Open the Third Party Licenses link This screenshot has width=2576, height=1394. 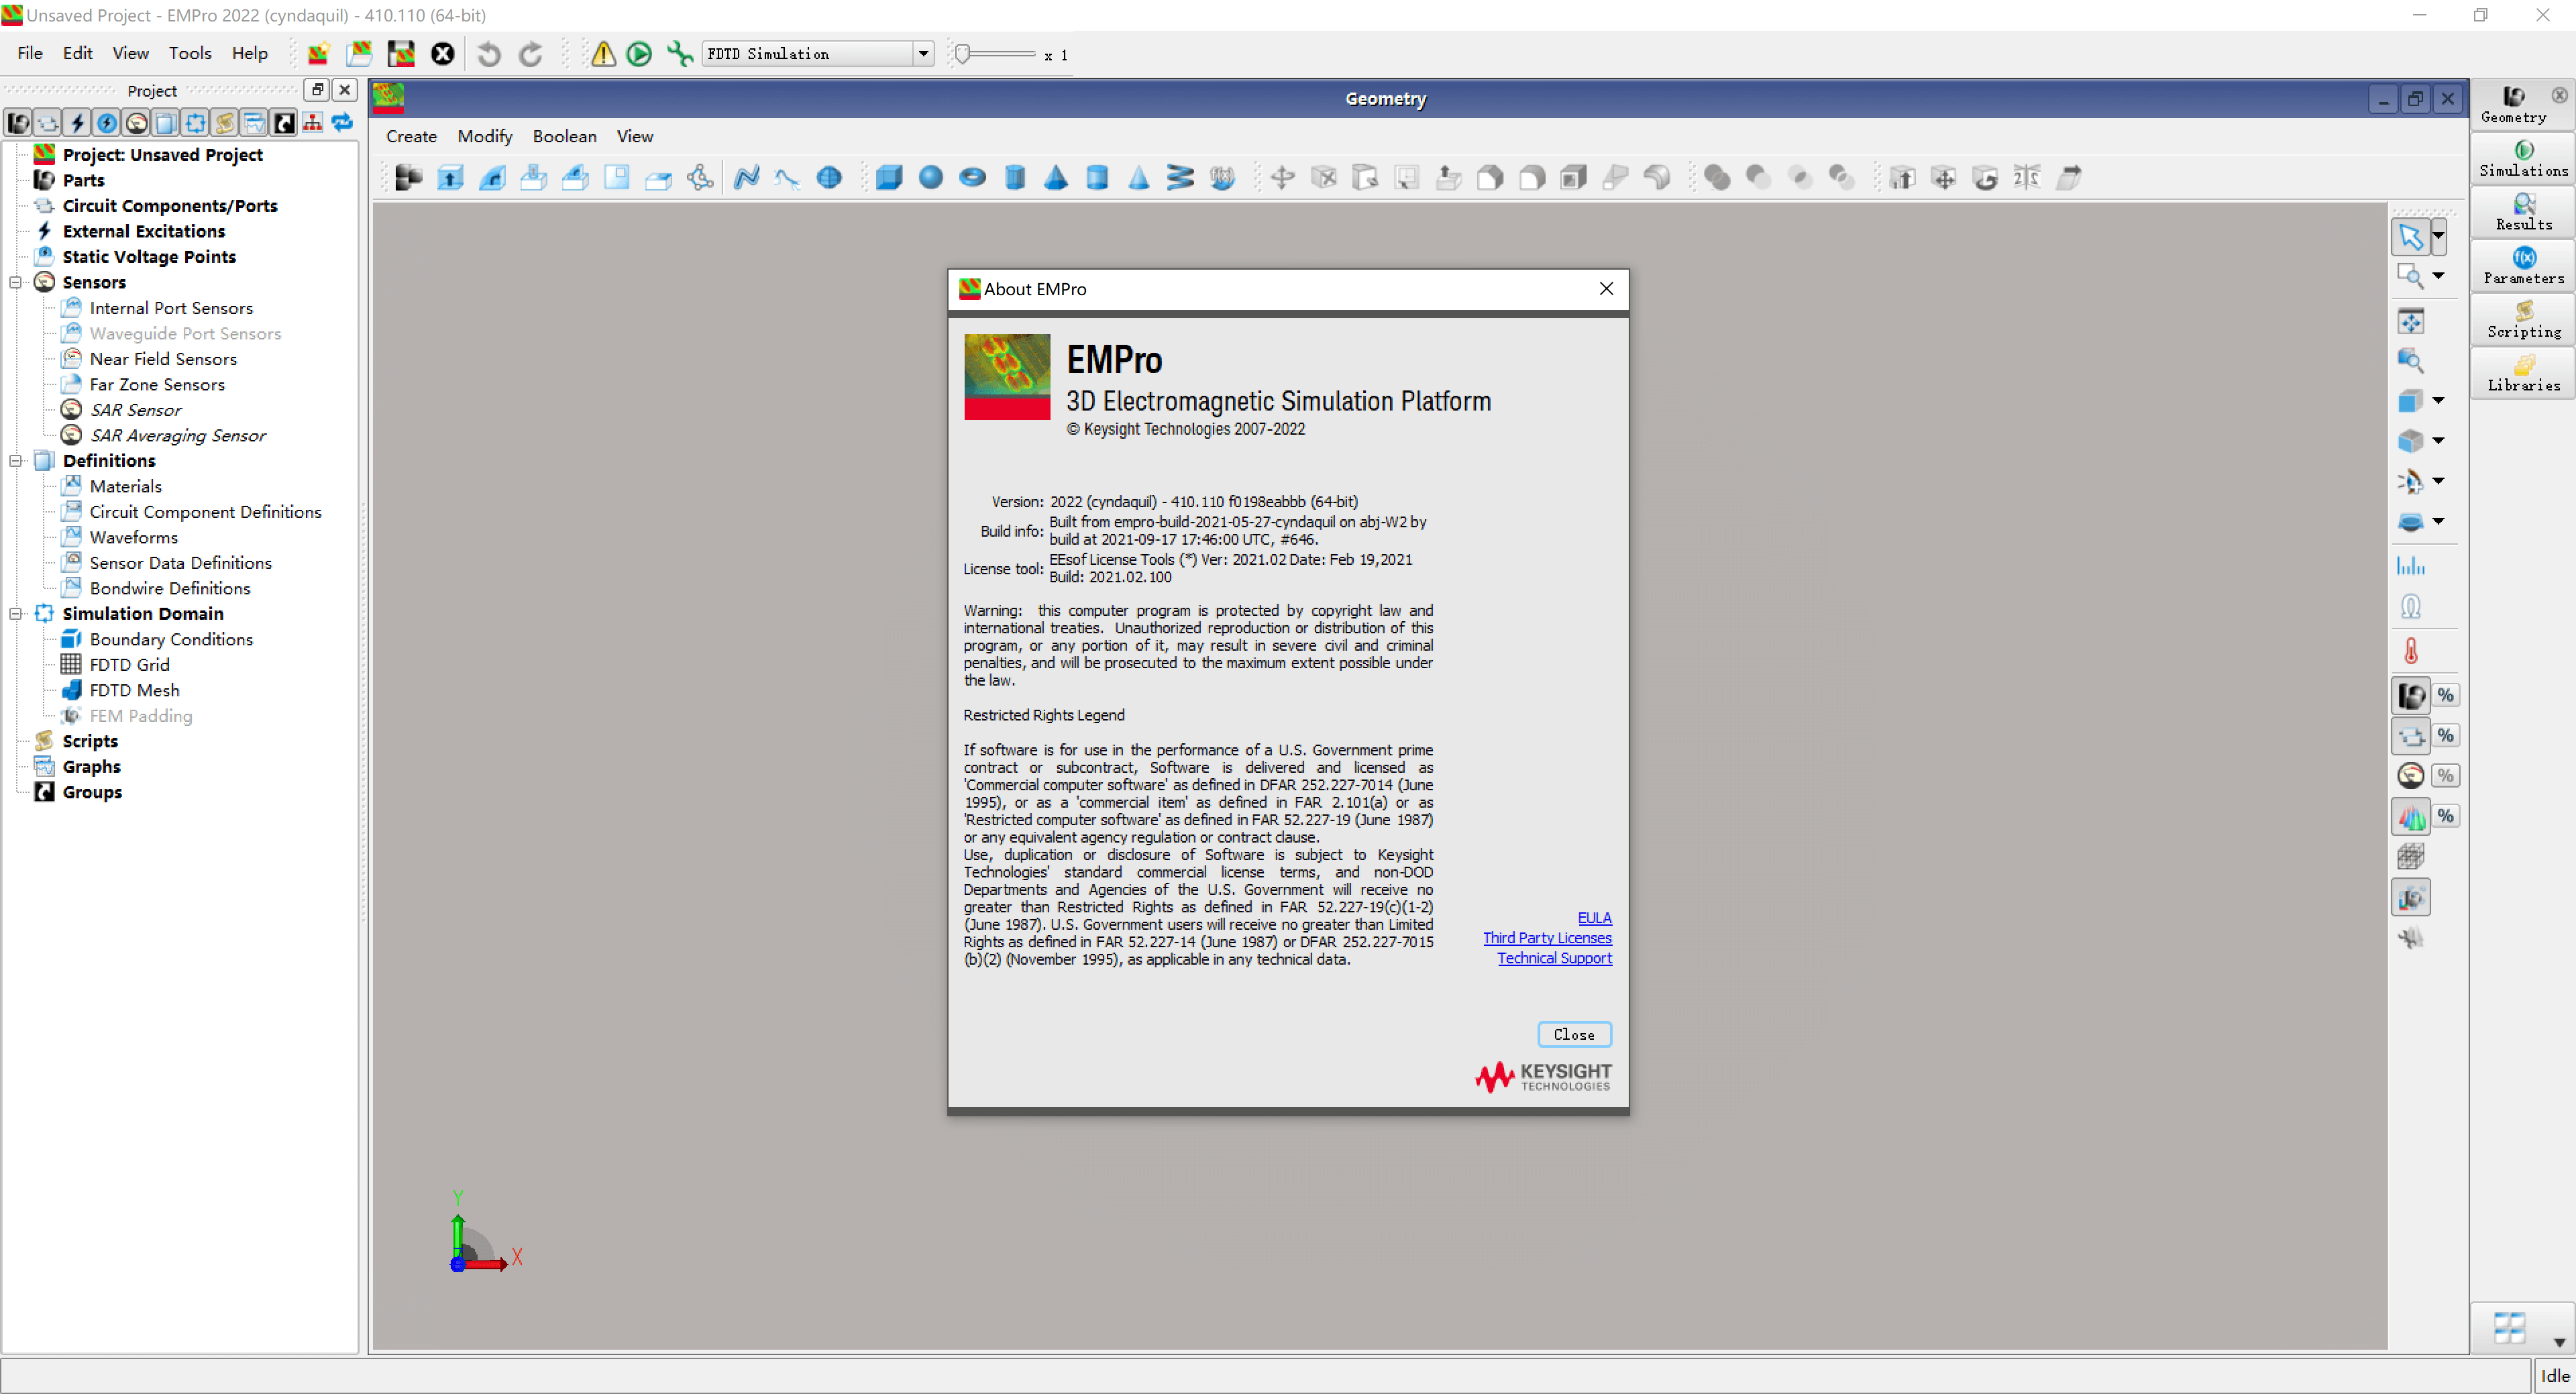click(x=1546, y=937)
